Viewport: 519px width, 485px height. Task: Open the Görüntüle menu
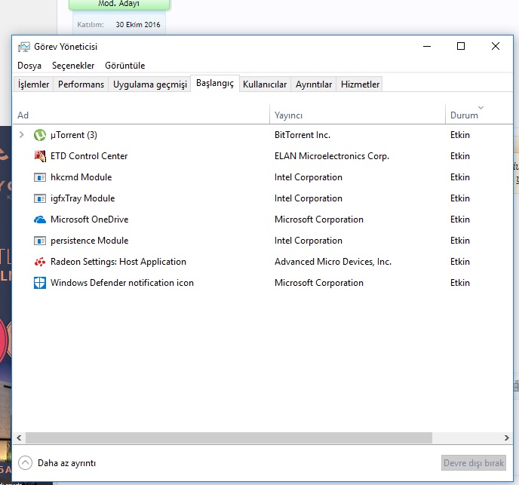pyautogui.click(x=124, y=66)
